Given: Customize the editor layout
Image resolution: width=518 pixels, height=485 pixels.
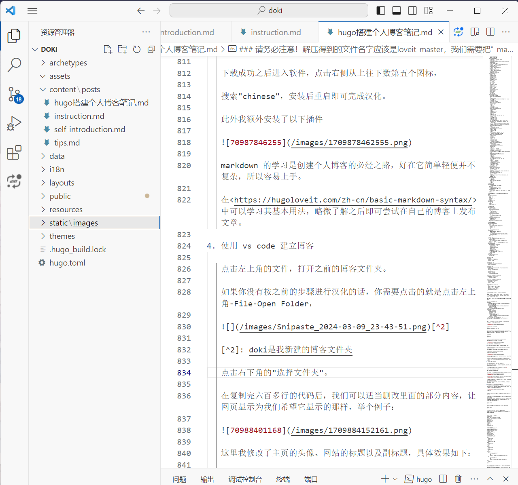Looking at the screenshot, I should 429,11.
